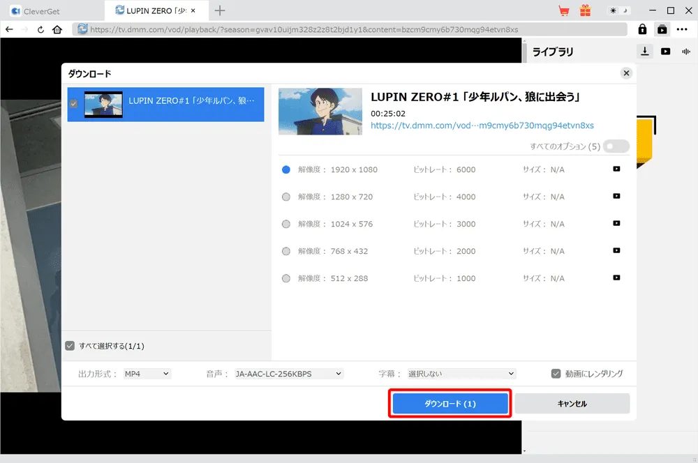Open the video clapper icon beside padlock
The height and width of the screenshot is (463, 698).
click(x=662, y=29)
